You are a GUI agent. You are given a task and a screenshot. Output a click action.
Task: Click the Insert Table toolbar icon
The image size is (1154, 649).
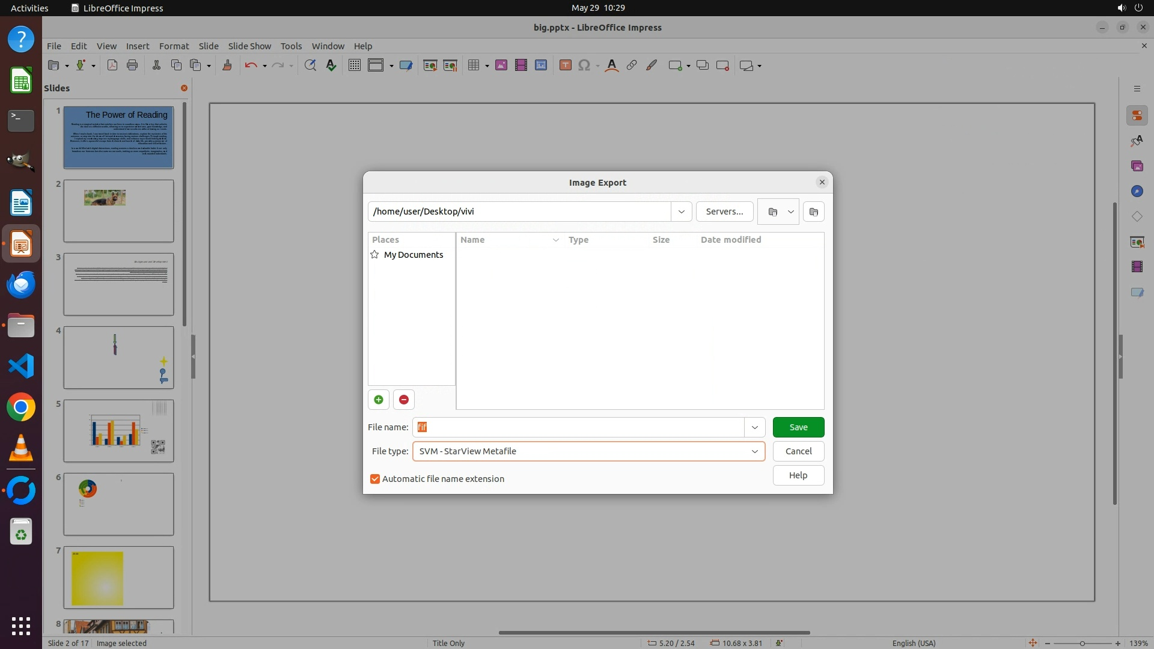(474, 66)
